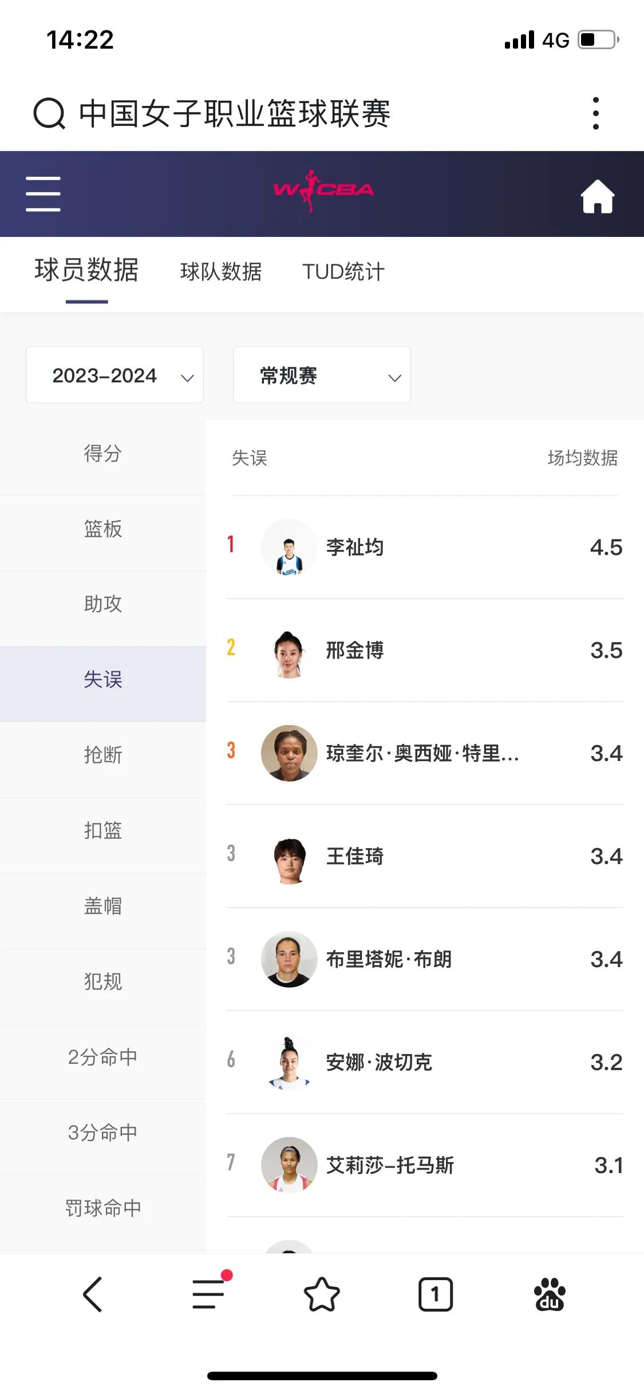Open player 邢金博's entry

coord(425,650)
